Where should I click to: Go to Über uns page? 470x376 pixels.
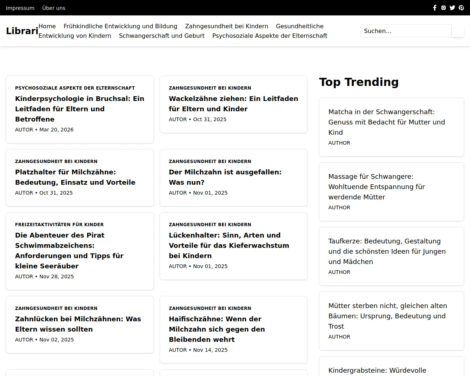click(54, 8)
